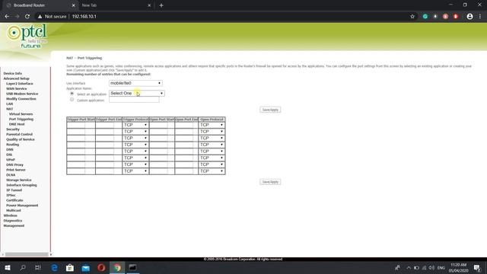Click the sidebar horizontal scrollbar
The width and height of the screenshot is (487, 274).
[27, 254]
